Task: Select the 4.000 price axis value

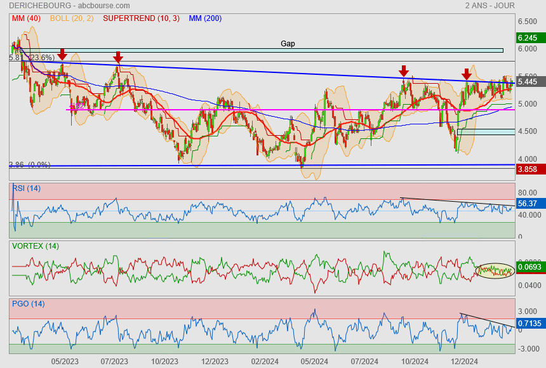Action: tap(527, 159)
